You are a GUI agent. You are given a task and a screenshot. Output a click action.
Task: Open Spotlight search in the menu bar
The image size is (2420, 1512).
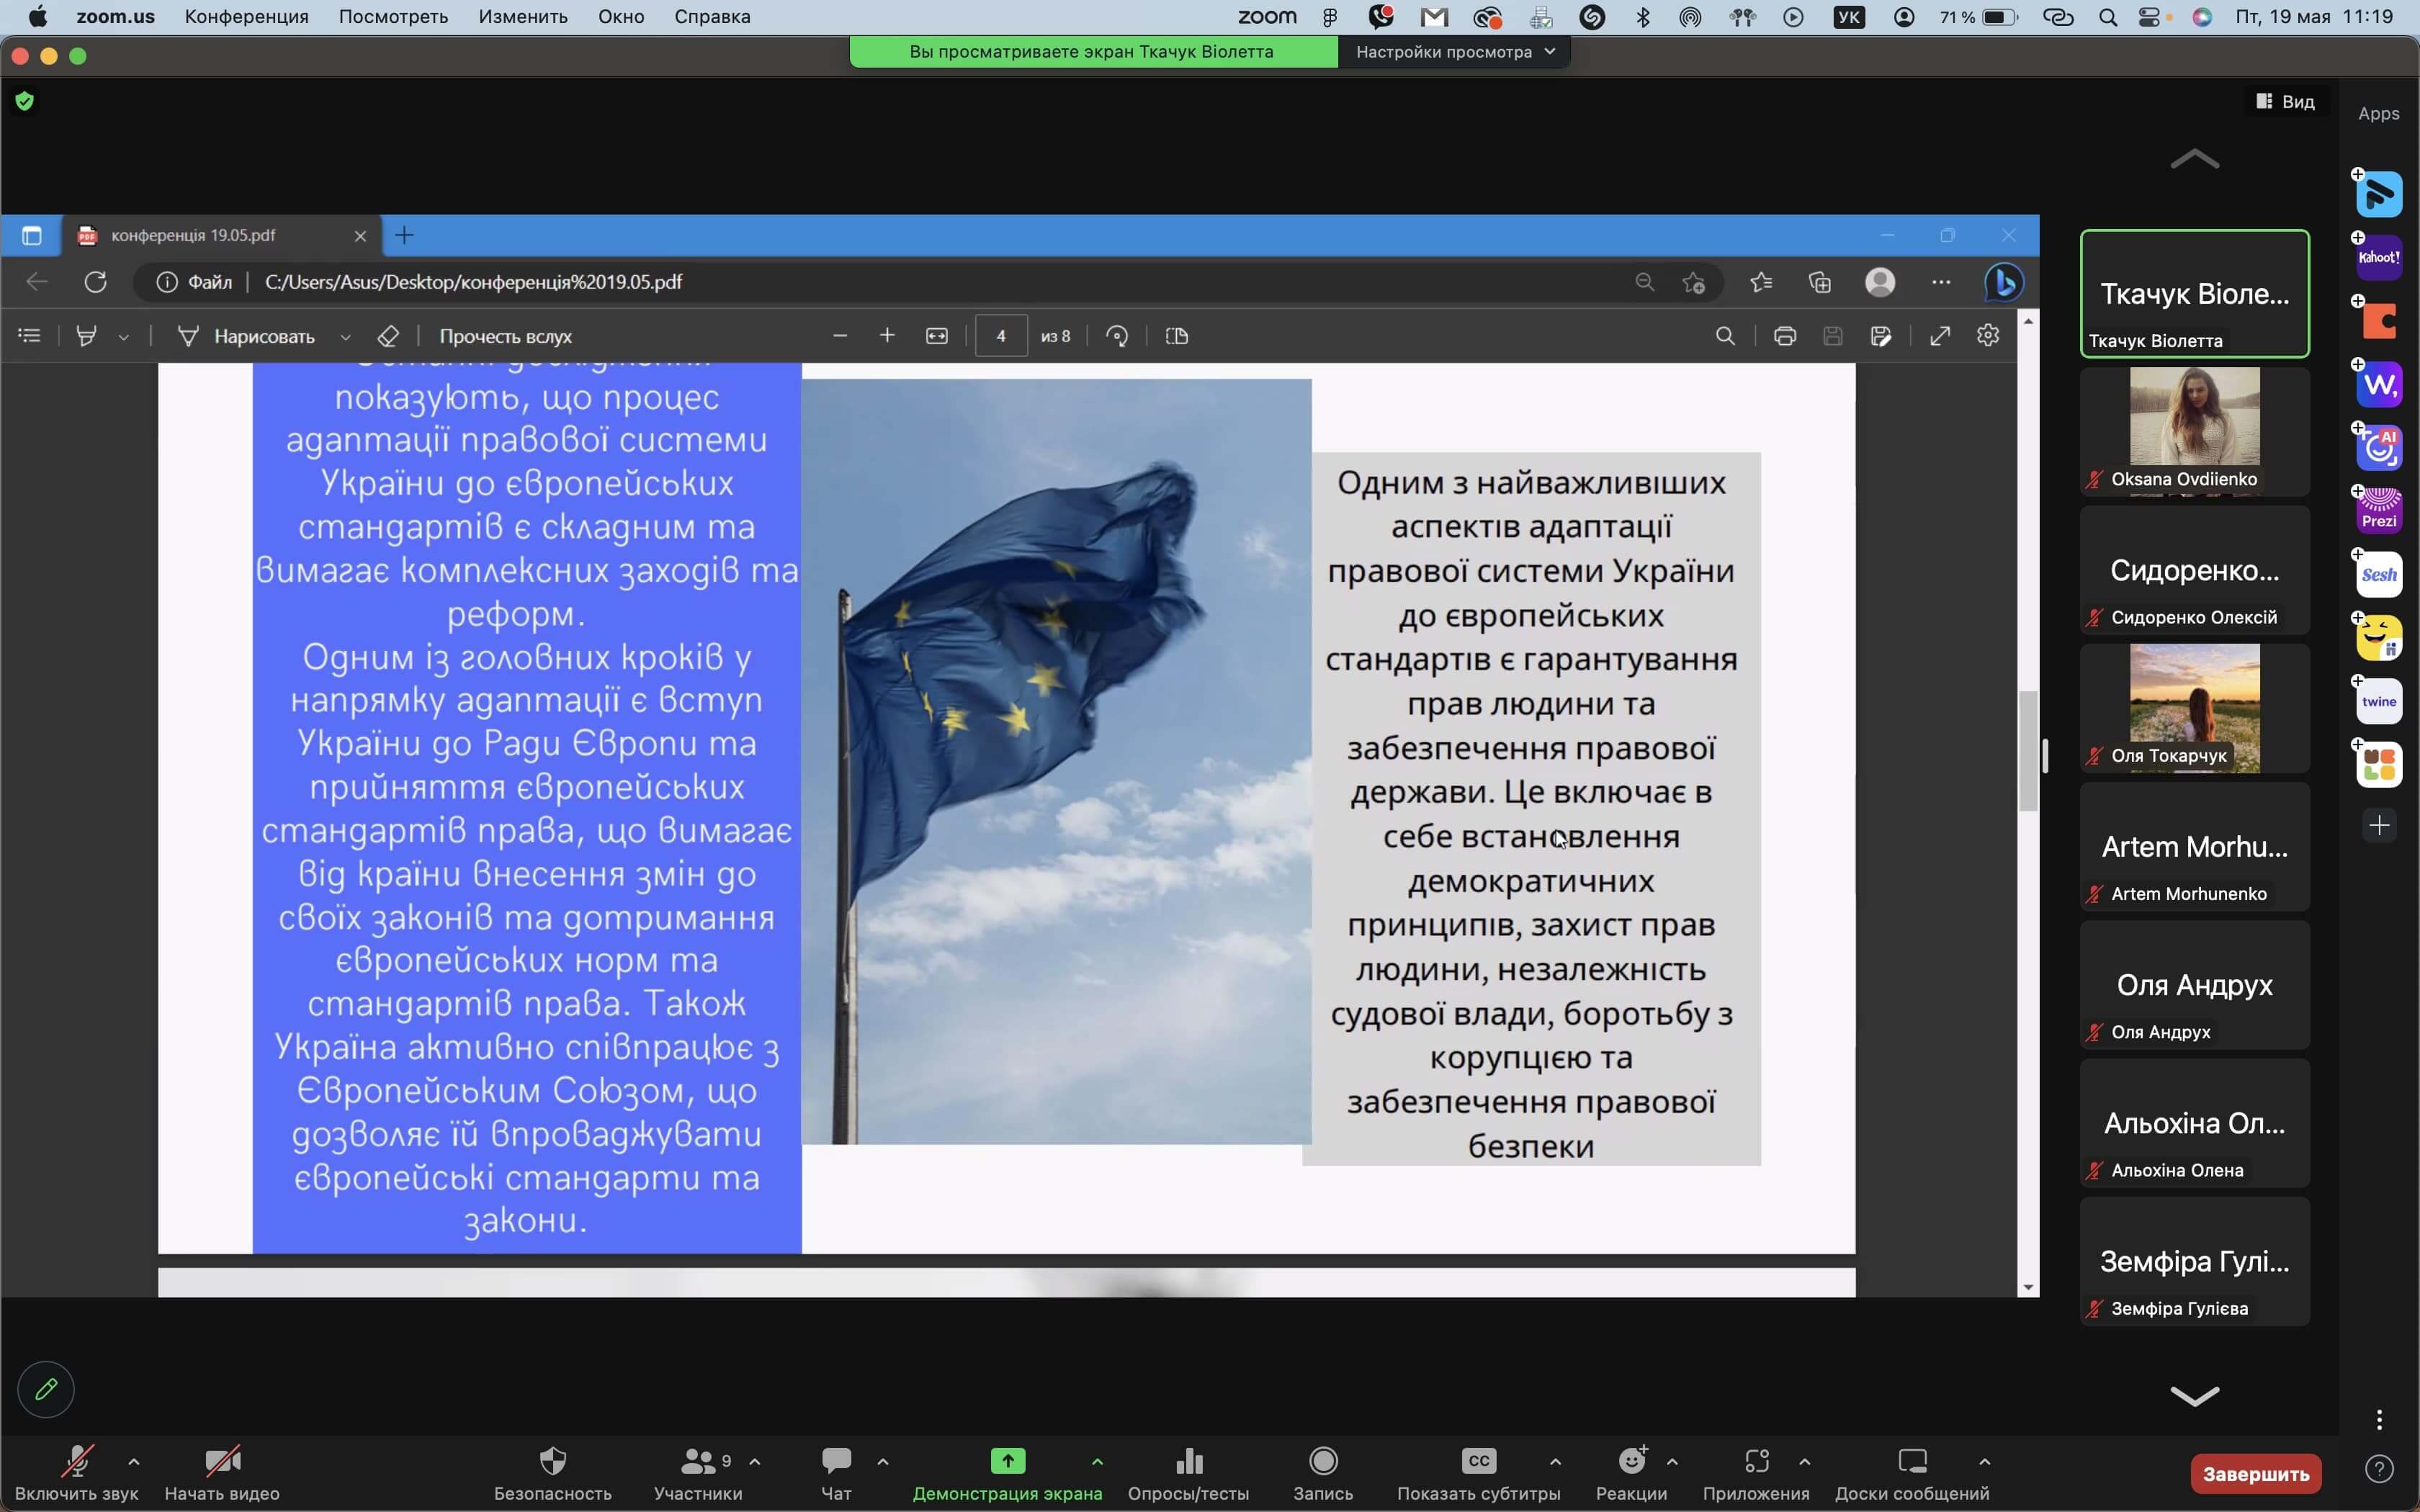(x=2108, y=17)
